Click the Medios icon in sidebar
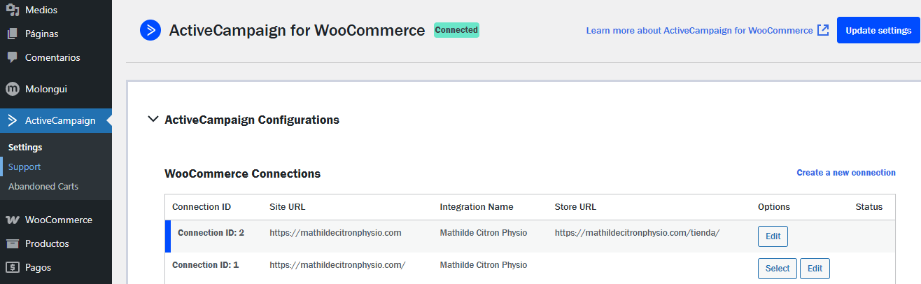The height and width of the screenshot is (284, 921). 12,10
